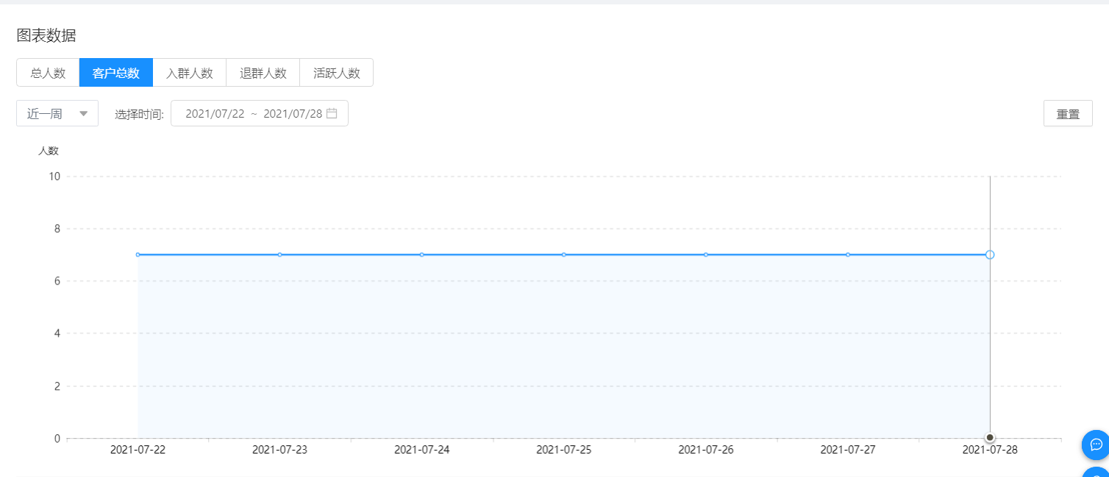Click the 重置 button

[1068, 113]
